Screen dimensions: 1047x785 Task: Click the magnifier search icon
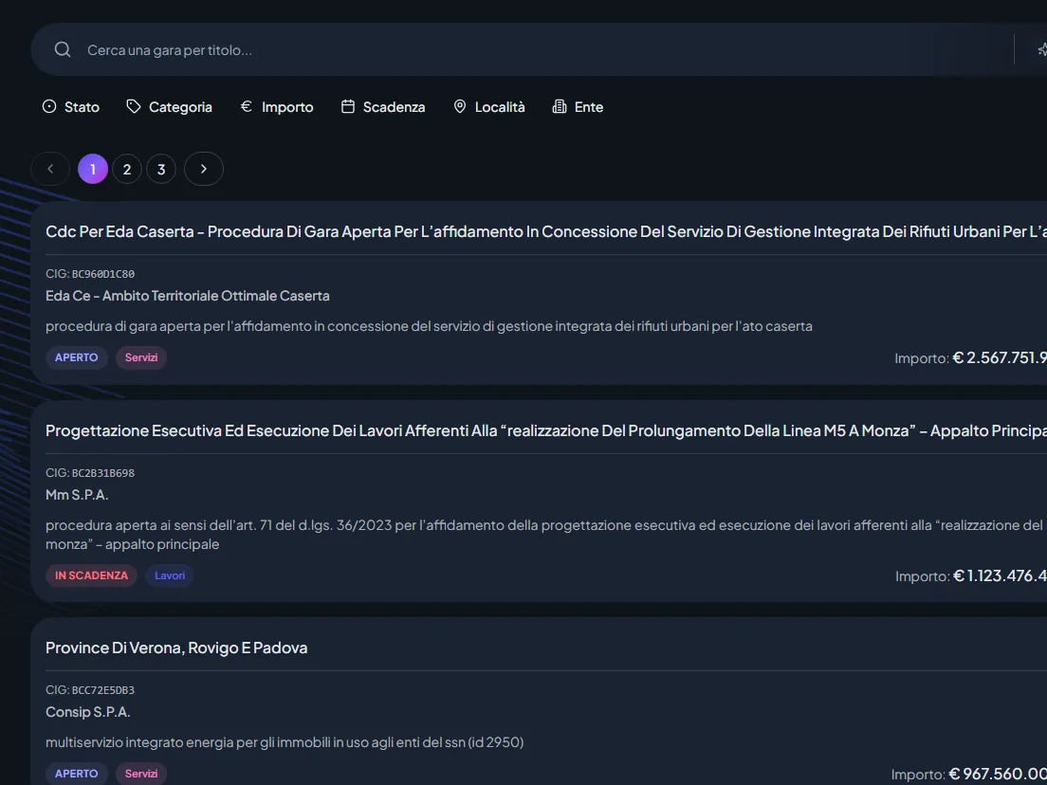(x=62, y=50)
